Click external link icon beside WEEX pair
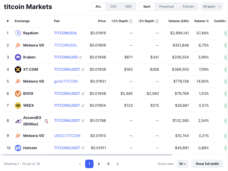The image size is (228, 171). click(x=83, y=106)
